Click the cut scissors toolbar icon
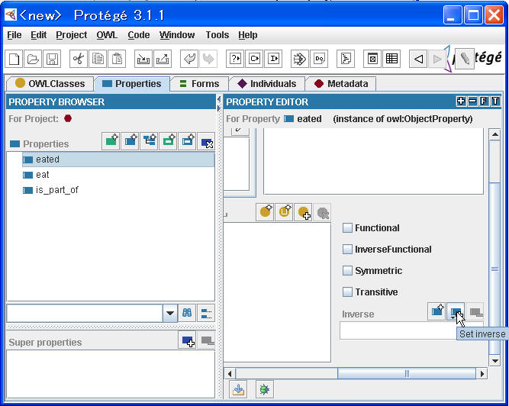 79,59
